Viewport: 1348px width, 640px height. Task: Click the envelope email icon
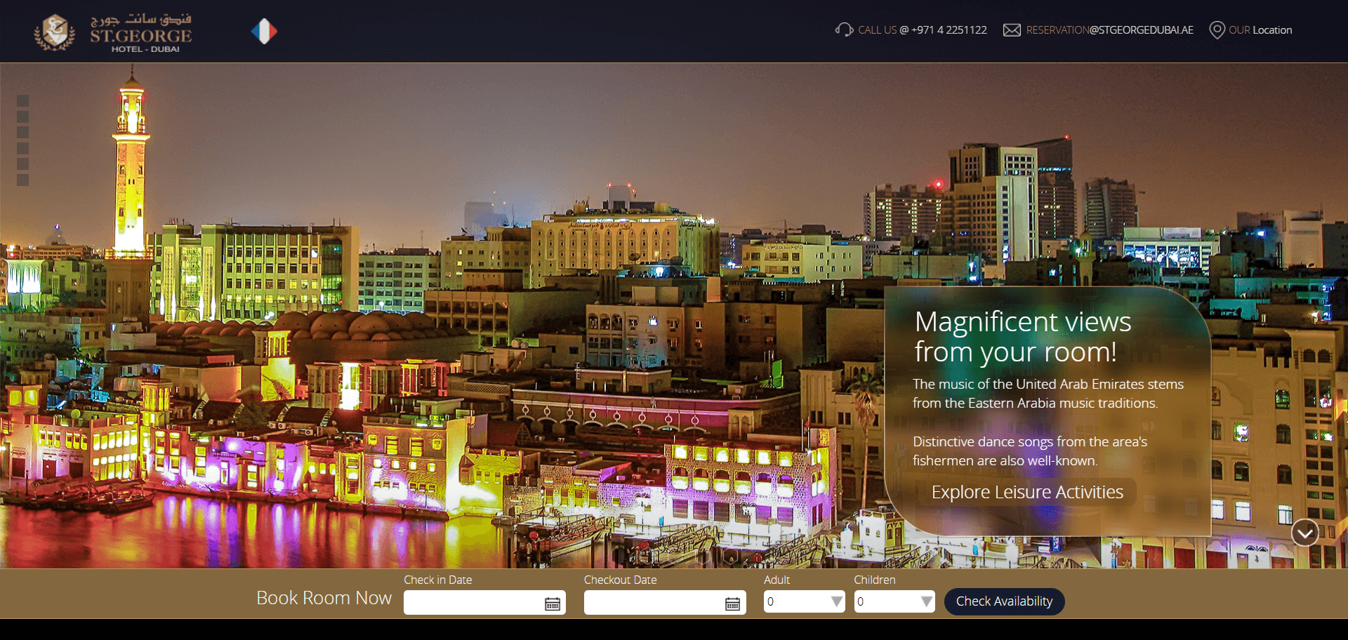pos(1012,30)
